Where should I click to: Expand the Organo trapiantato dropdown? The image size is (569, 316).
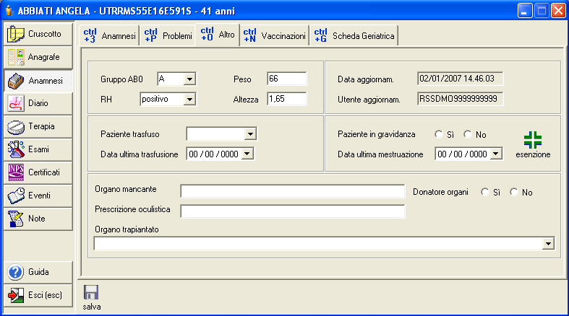click(549, 245)
